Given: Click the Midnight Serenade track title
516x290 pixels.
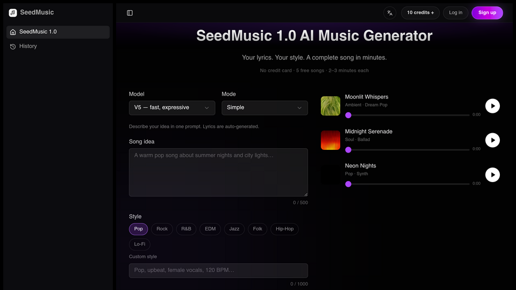Looking at the screenshot, I should 369,132.
